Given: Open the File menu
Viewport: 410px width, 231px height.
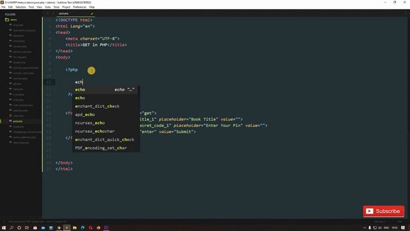Looking at the screenshot, I should (x=3, y=7).
